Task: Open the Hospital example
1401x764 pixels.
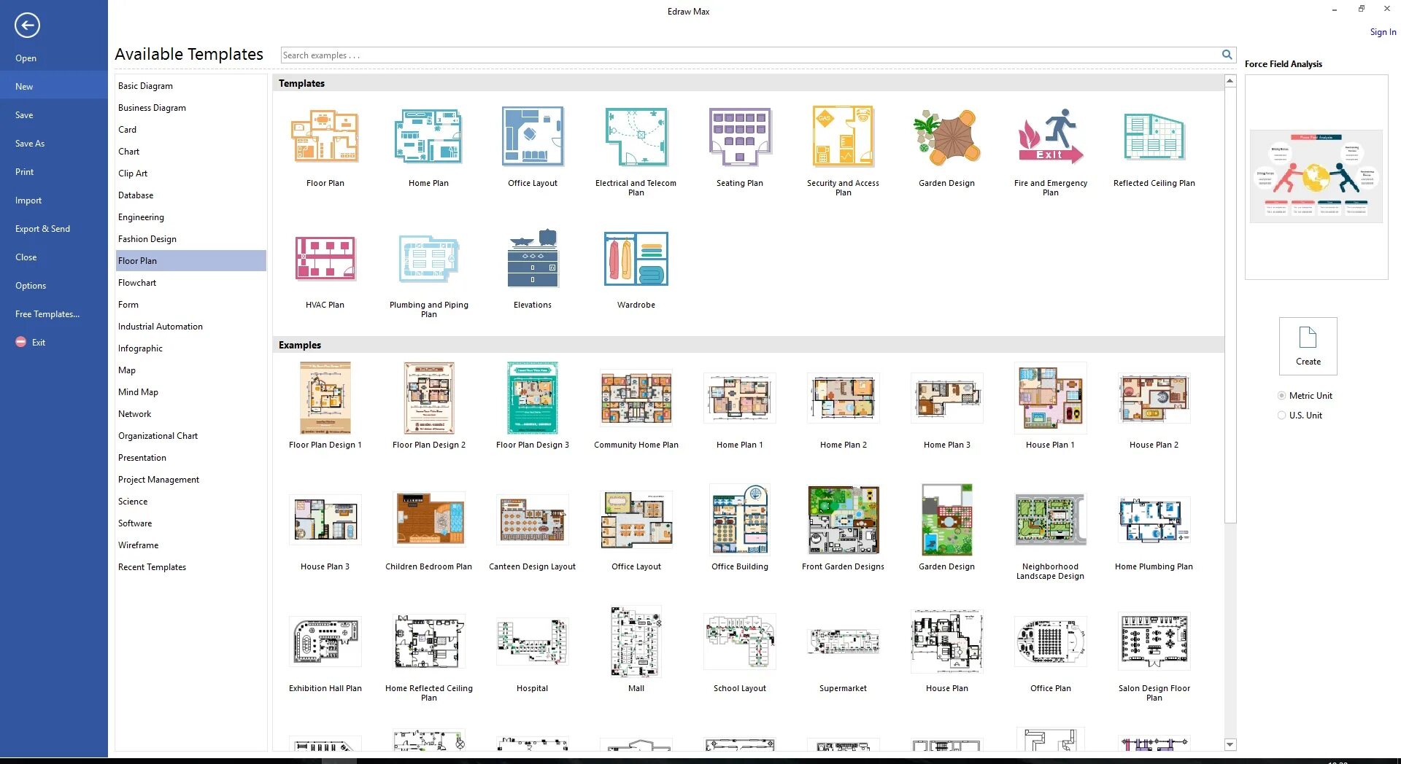Action: coord(533,642)
